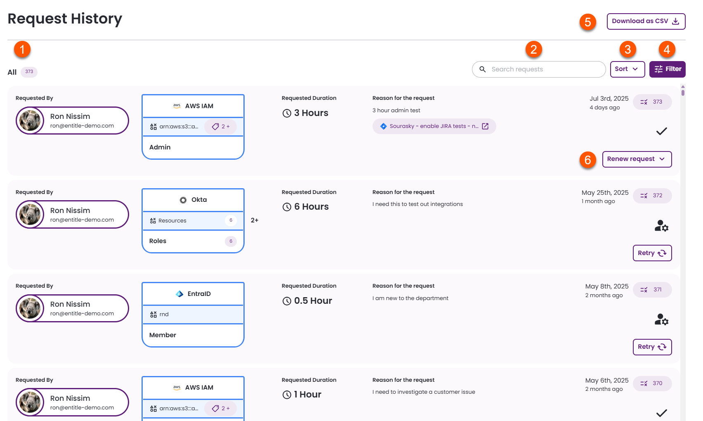703x421 pixels.
Task: Click the Okta logo icon
Action: pyautogui.click(x=183, y=200)
